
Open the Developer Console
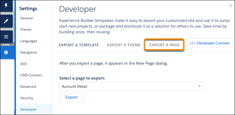pos(210,43)
